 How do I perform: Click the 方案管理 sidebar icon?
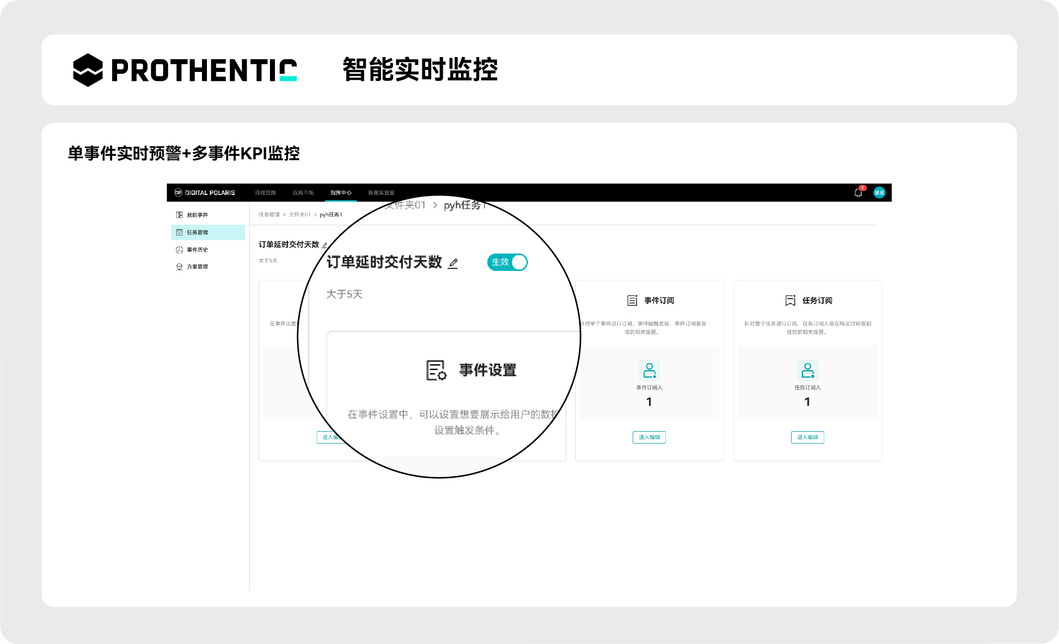point(179,266)
